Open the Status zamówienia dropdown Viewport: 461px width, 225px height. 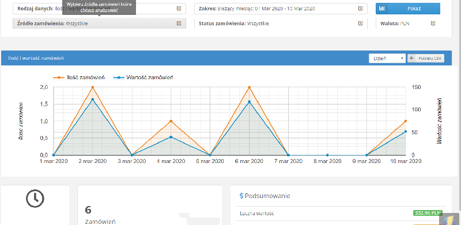pos(281,24)
